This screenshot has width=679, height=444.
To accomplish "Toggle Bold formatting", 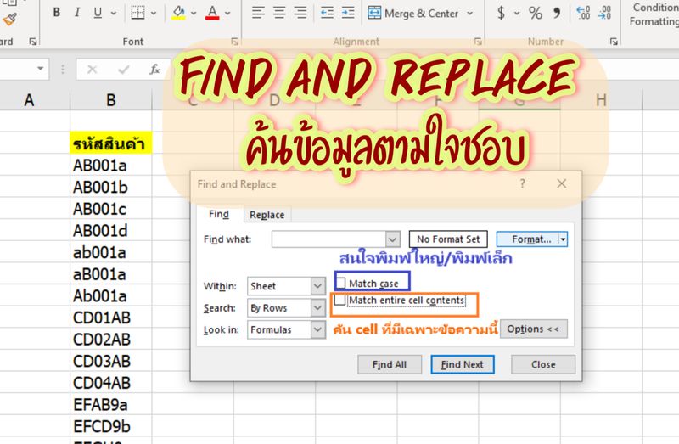I will pos(57,13).
